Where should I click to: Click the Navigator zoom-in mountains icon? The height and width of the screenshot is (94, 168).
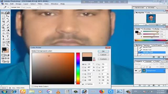[x=164, y=25]
